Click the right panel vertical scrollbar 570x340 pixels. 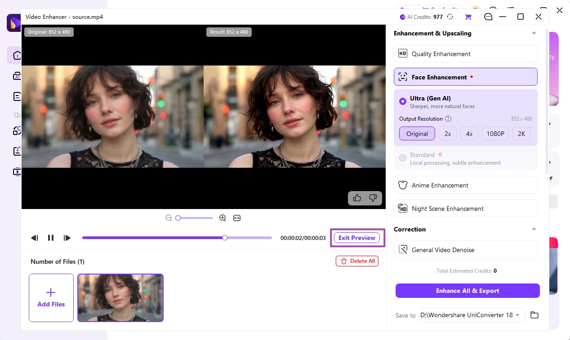tap(547, 101)
